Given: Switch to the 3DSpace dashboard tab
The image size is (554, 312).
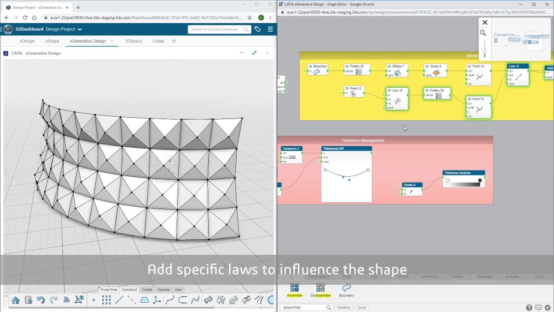Looking at the screenshot, I should point(133,41).
